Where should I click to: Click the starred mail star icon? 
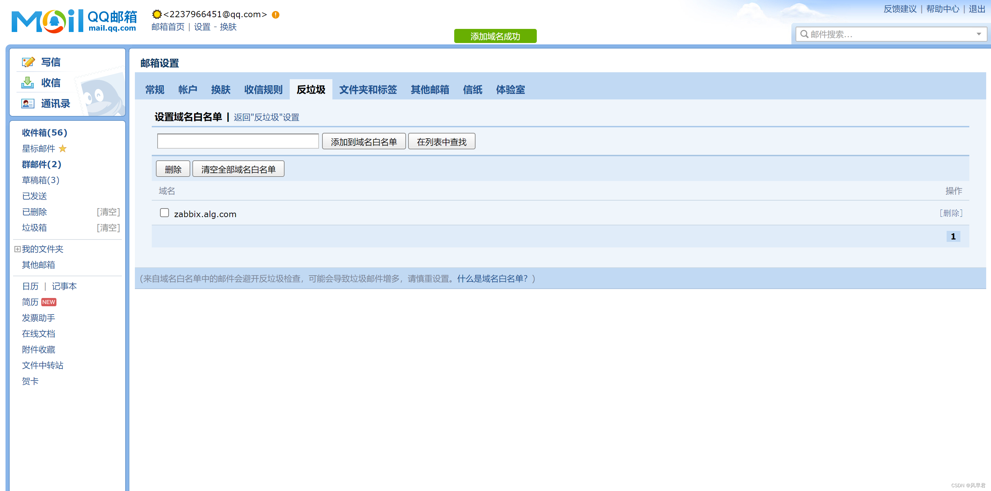coord(63,149)
